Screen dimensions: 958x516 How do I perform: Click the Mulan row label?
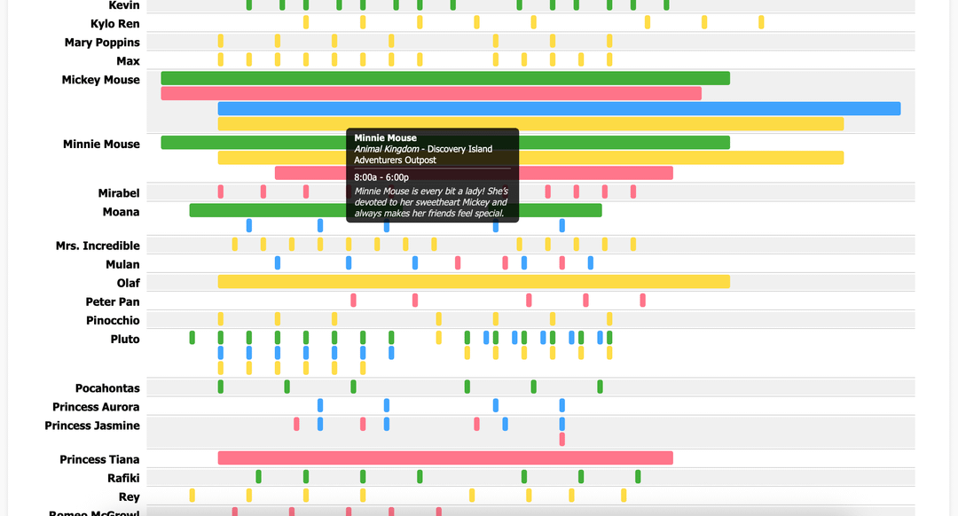pos(122,264)
